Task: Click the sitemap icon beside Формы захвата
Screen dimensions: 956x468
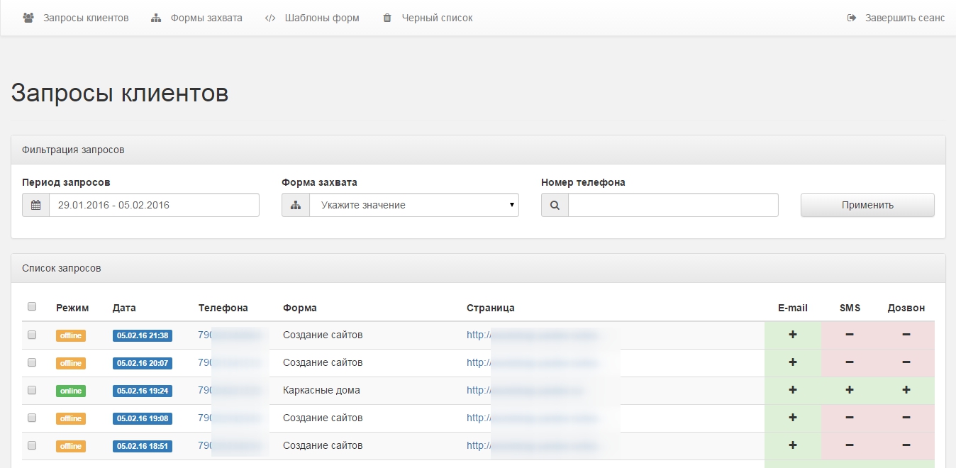Action: tap(156, 18)
